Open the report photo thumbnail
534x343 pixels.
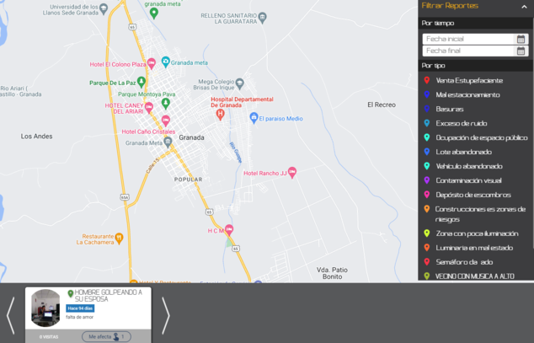[45, 308]
